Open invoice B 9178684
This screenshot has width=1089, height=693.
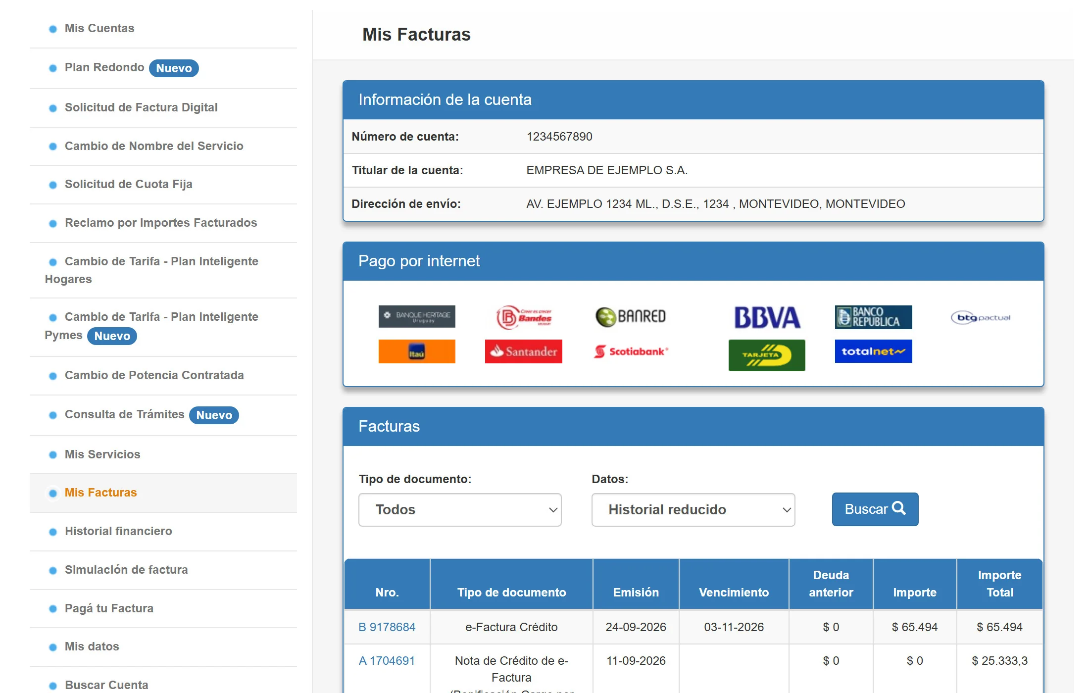(x=387, y=627)
